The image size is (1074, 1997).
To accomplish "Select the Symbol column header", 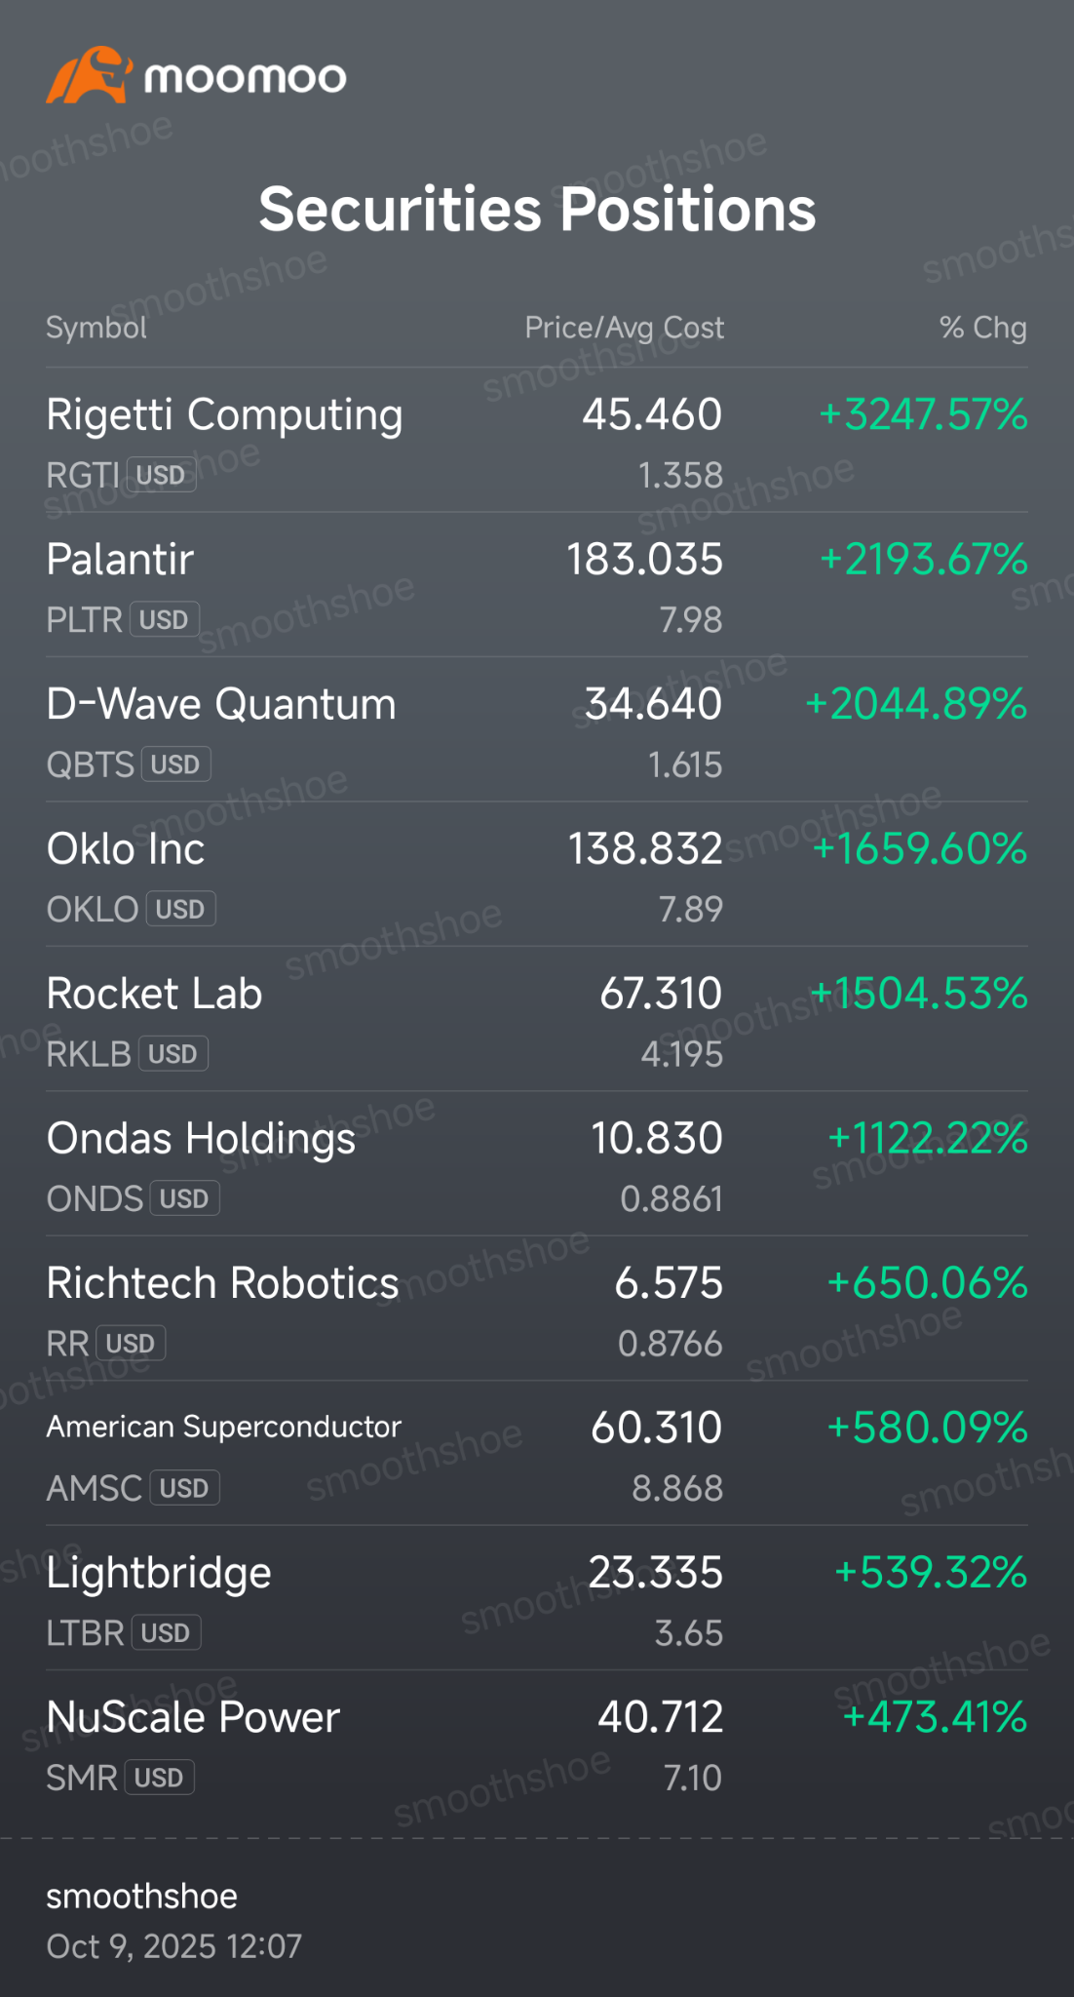I will click(x=96, y=328).
